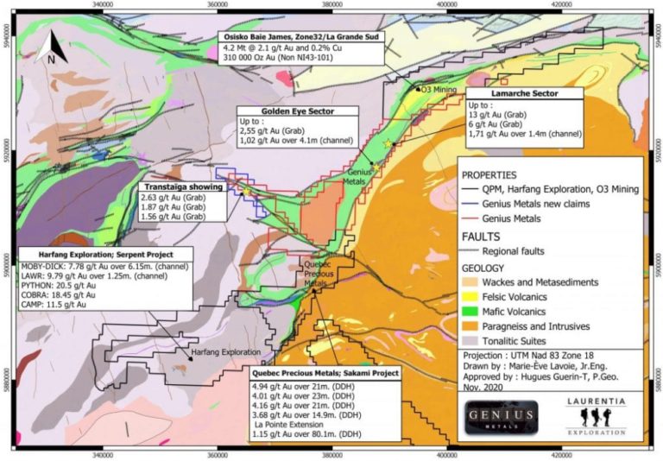
Task: Click the Paragneiss and Intrusives orange swatch
Action: point(470,326)
